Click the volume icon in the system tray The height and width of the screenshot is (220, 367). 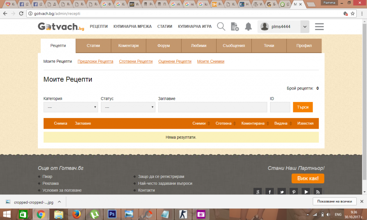pos(328,214)
